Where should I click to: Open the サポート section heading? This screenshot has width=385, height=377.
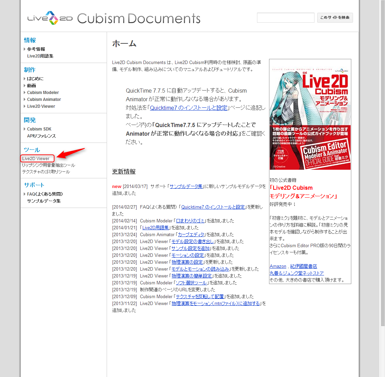[x=34, y=185]
